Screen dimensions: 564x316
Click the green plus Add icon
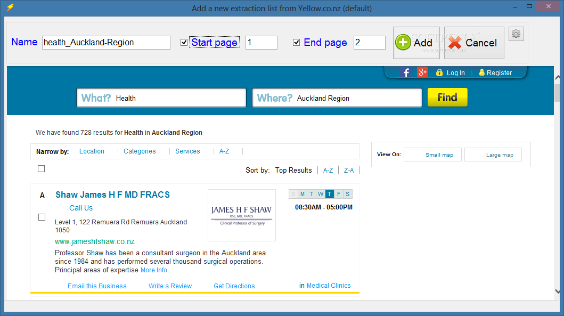pyautogui.click(x=403, y=43)
